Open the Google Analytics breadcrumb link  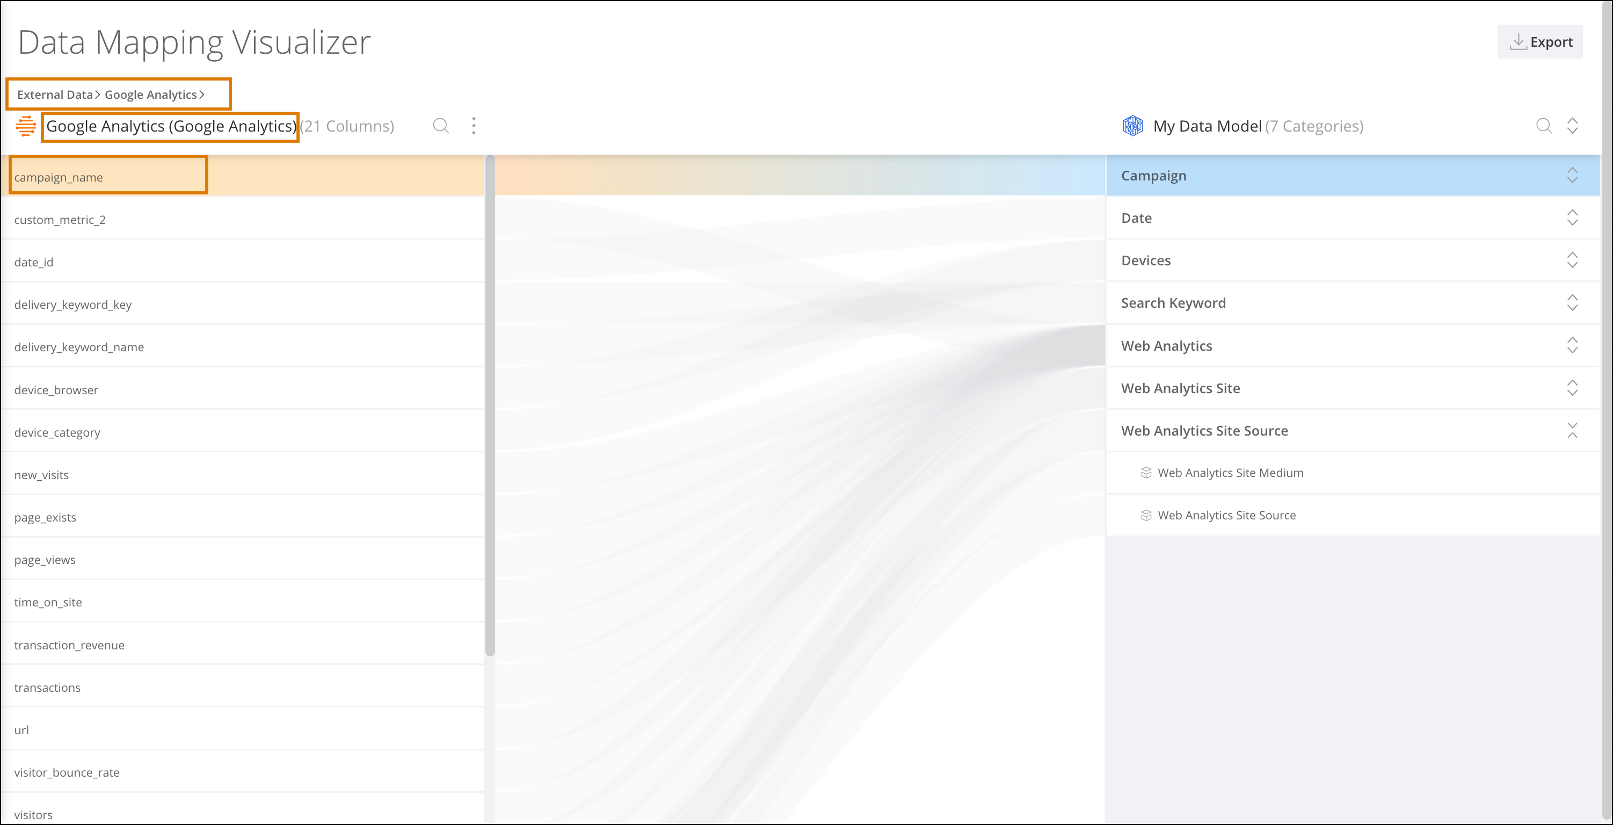(150, 95)
